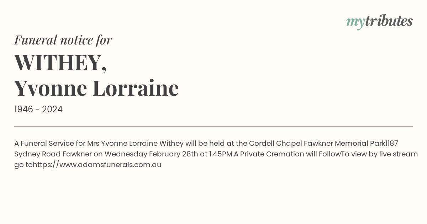The height and width of the screenshot is (224, 427).
Task: Select the name Yvonne Lorraine heading
Action: pyautogui.click(x=96, y=88)
